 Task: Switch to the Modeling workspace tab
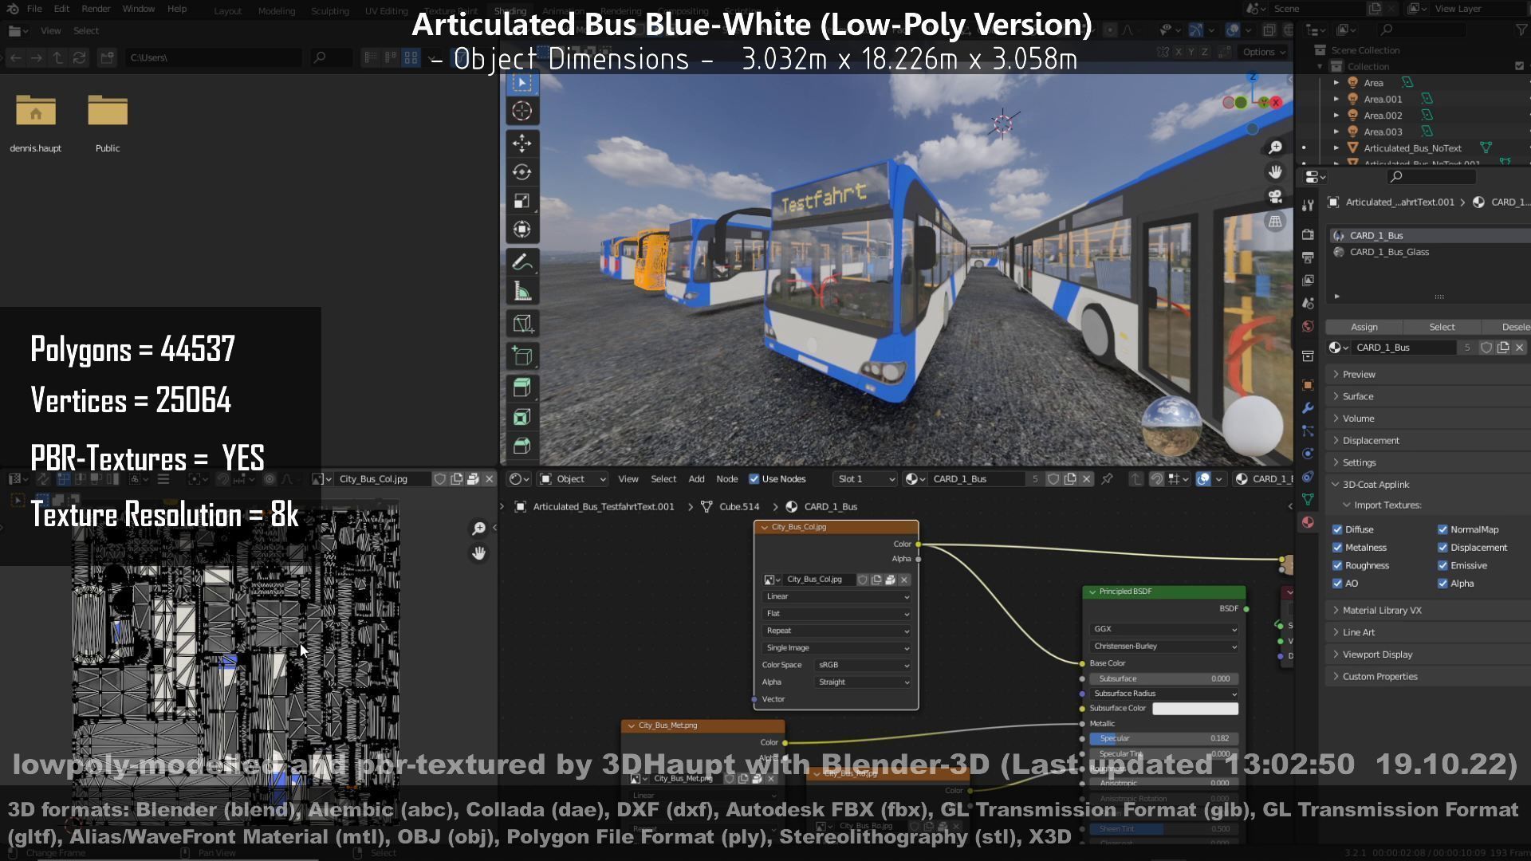277,11
